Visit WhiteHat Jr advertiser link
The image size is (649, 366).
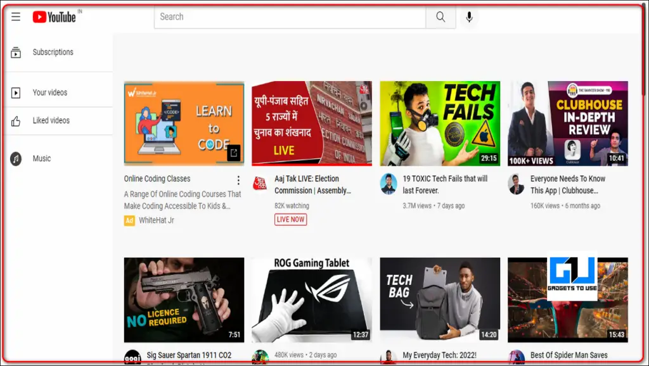(x=157, y=220)
